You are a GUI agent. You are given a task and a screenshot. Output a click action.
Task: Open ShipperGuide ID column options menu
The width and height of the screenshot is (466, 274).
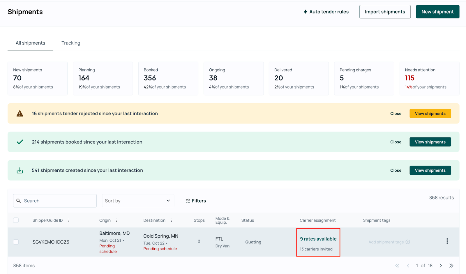(x=69, y=220)
